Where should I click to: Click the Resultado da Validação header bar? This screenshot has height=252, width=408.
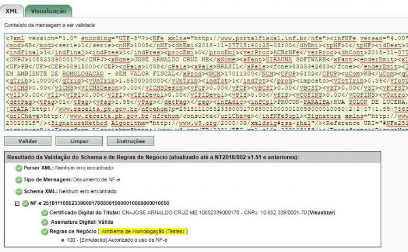193,157
